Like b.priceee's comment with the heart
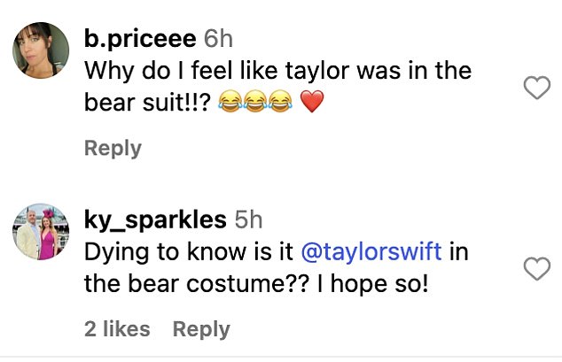 [x=537, y=87]
